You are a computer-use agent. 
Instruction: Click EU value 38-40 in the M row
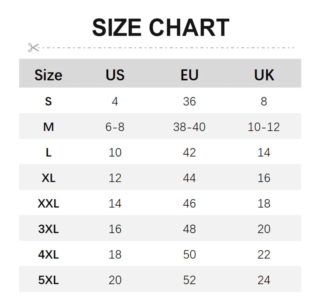(189, 127)
